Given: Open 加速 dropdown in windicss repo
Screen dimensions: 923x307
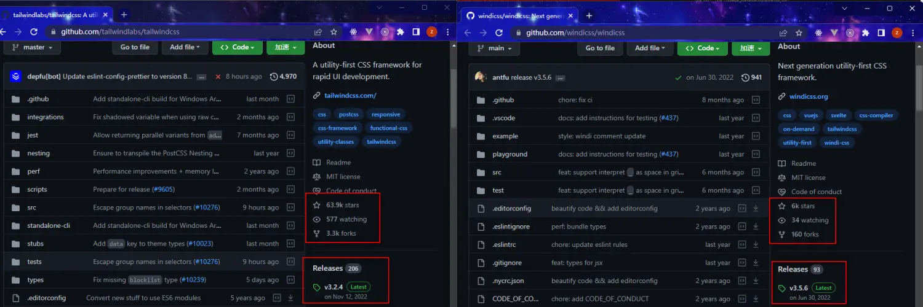Looking at the screenshot, I should point(751,48).
